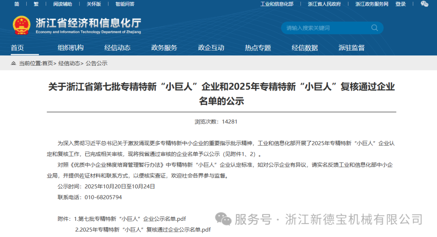Click 公告公示 in the breadcrumb

(x=96, y=63)
